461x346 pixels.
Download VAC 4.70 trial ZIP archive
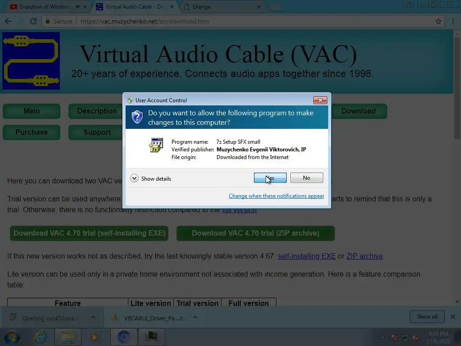coord(256,233)
